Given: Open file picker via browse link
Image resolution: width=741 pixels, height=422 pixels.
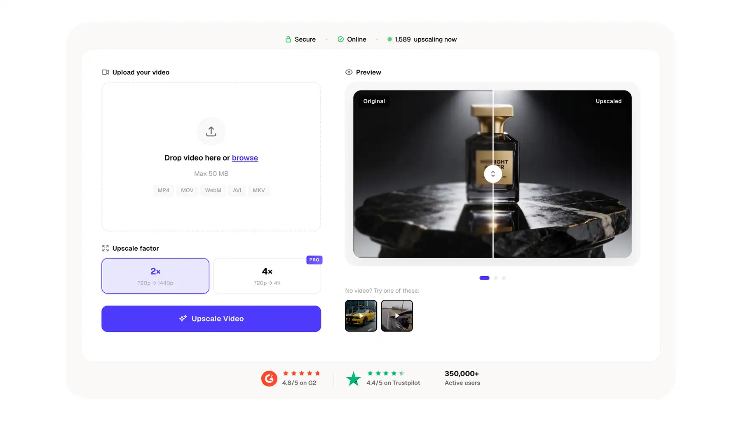Looking at the screenshot, I should click(x=245, y=158).
